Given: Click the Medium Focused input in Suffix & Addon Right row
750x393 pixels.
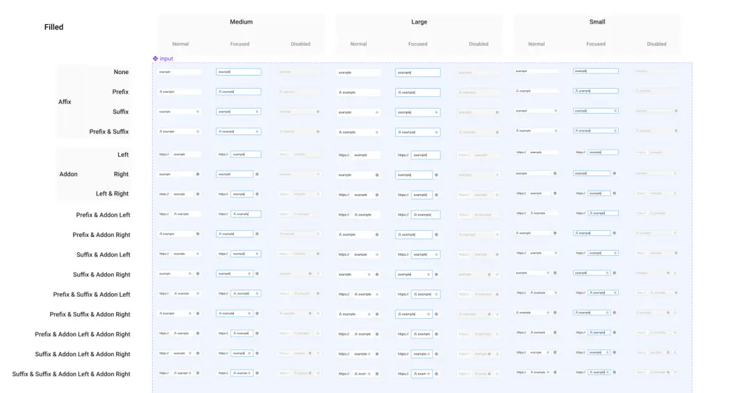Looking at the screenshot, I should click(235, 274).
